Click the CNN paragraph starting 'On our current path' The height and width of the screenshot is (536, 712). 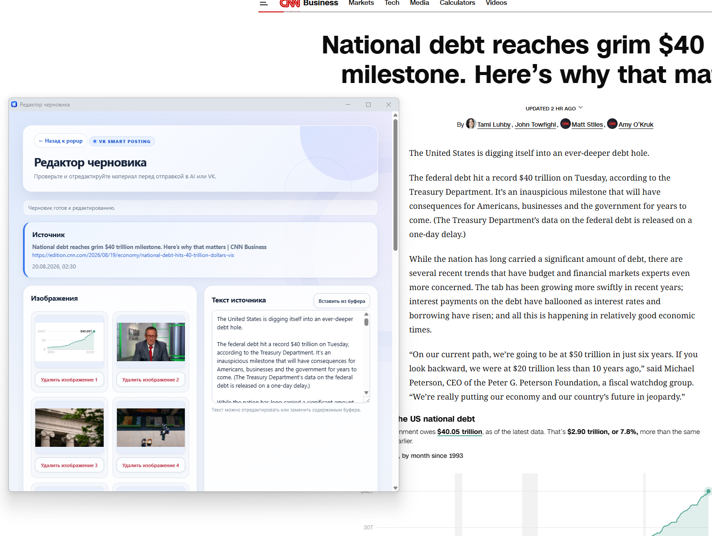(553, 376)
